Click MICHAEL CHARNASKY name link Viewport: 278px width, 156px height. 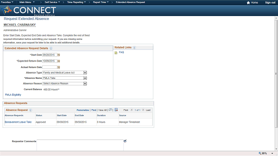[x=20, y=25]
